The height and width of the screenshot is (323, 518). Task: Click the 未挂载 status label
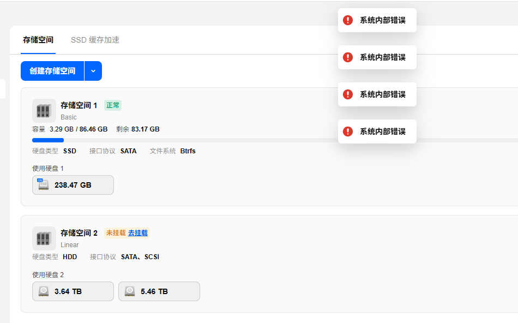[x=116, y=233]
